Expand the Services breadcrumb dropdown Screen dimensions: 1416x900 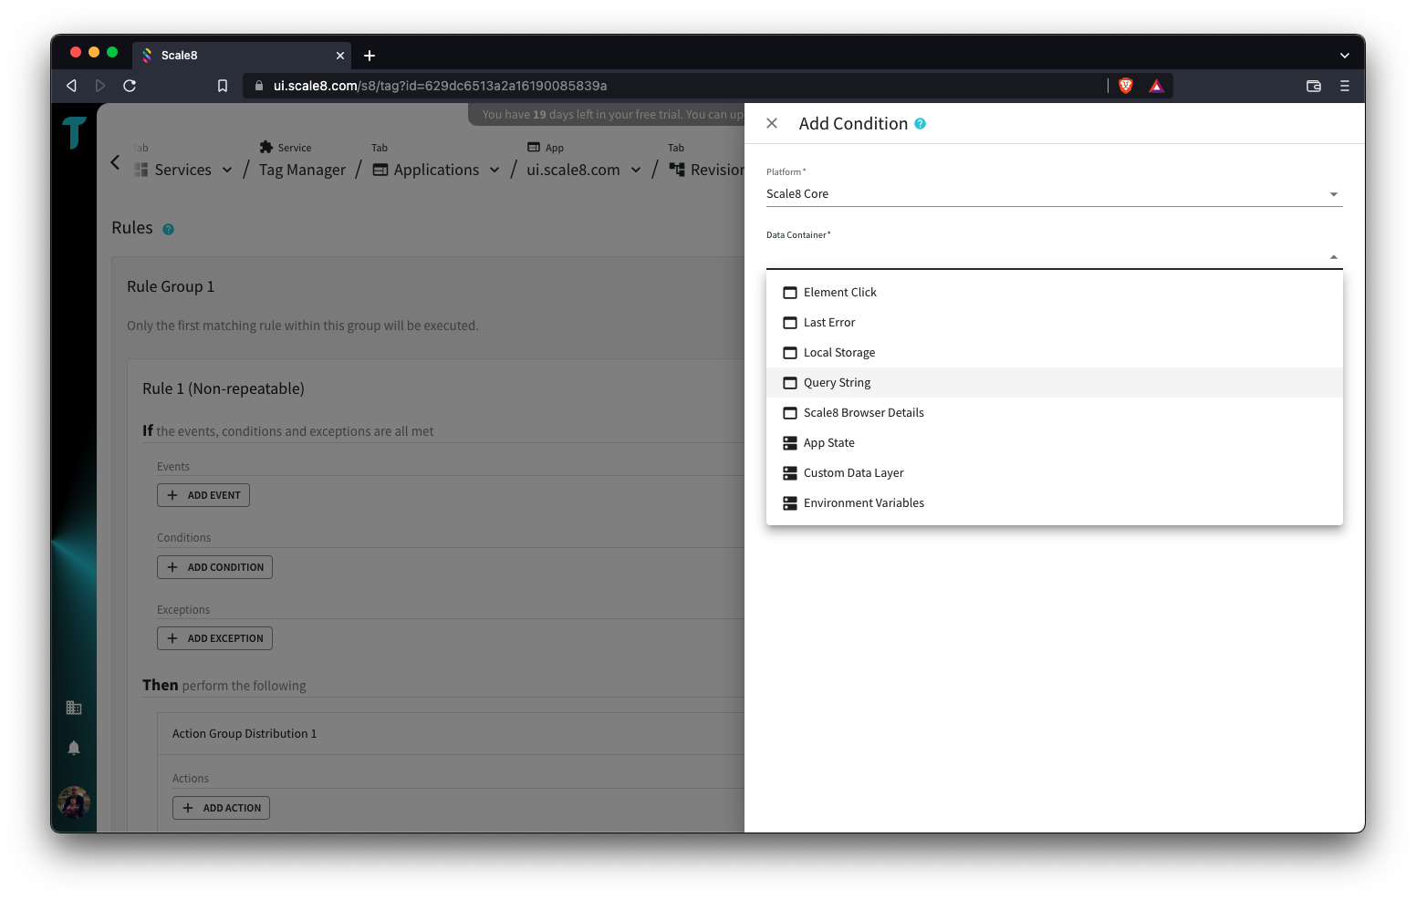click(227, 170)
